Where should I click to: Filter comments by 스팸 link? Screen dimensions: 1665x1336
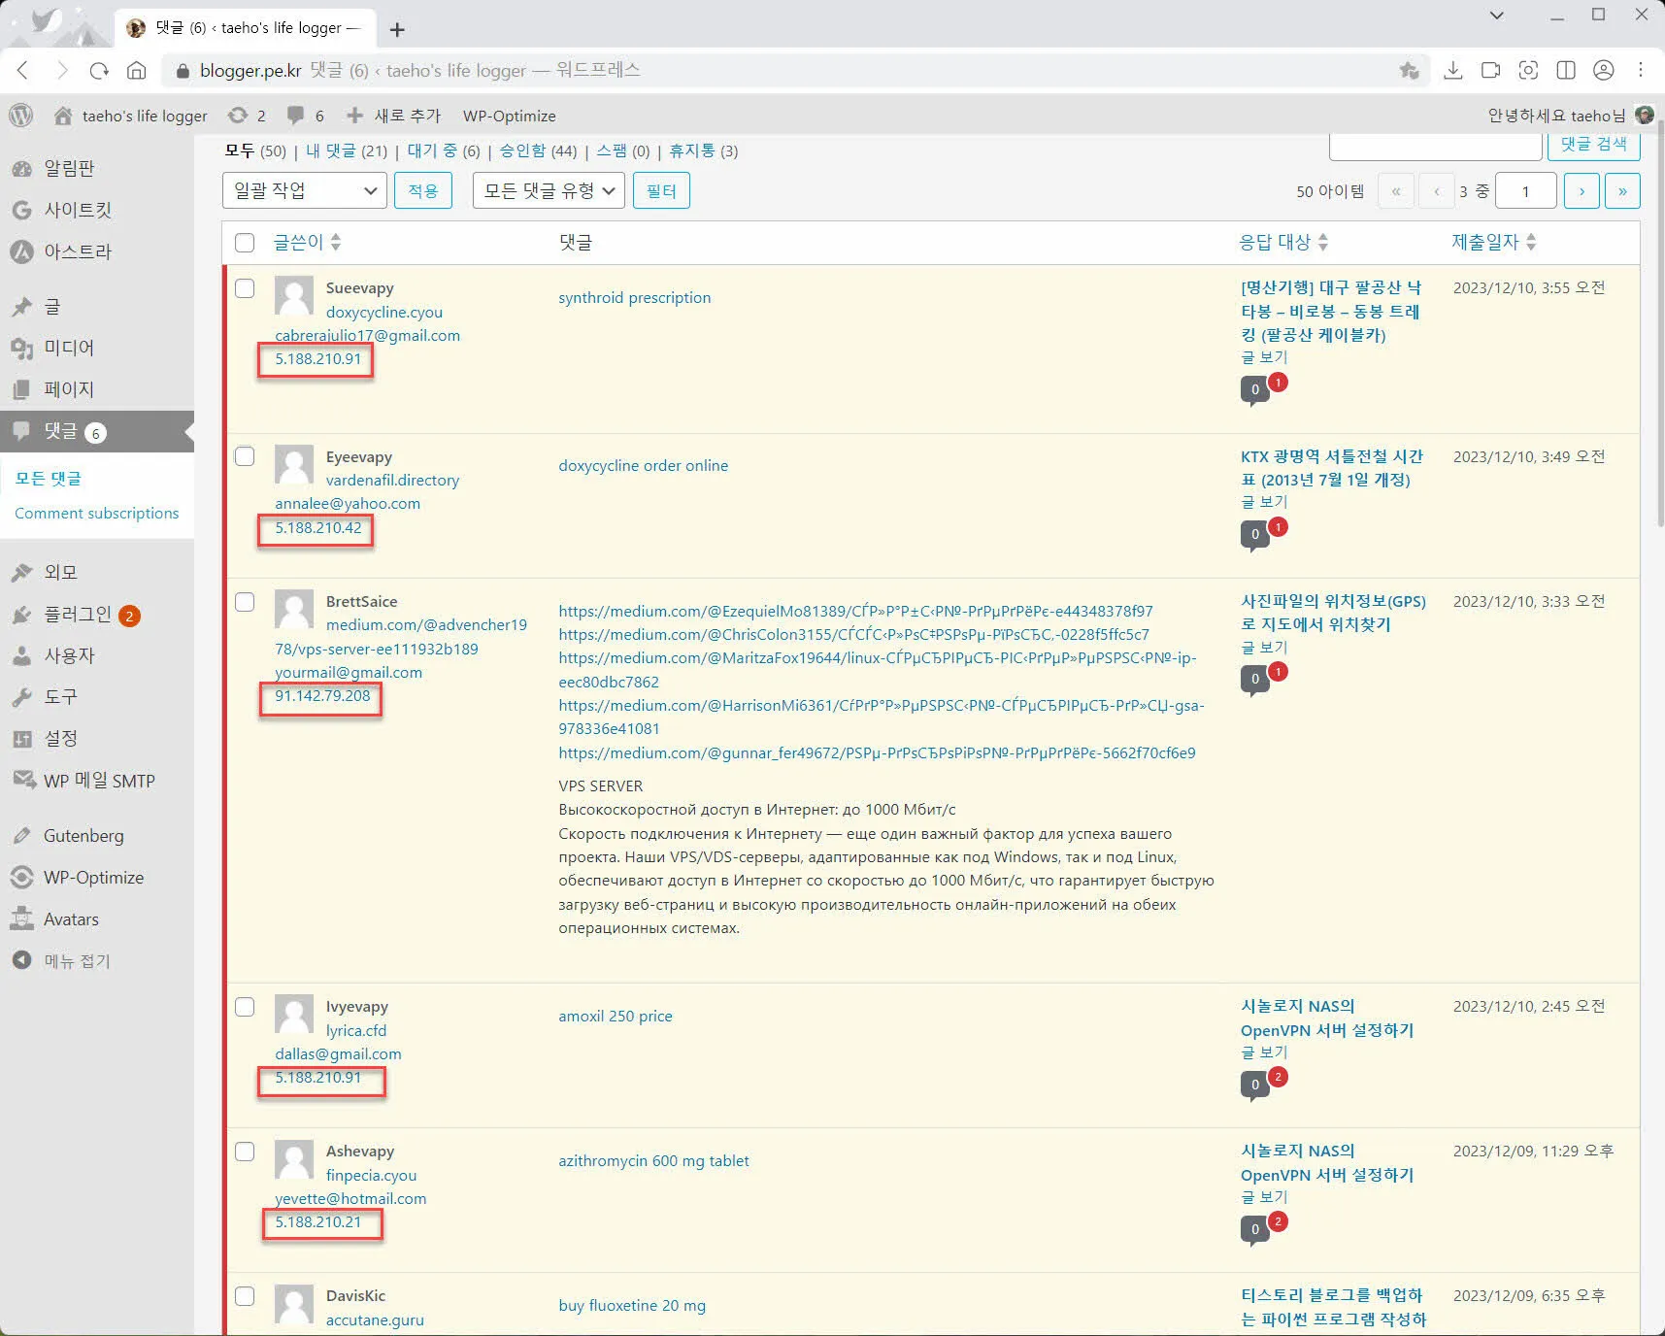pos(612,150)
